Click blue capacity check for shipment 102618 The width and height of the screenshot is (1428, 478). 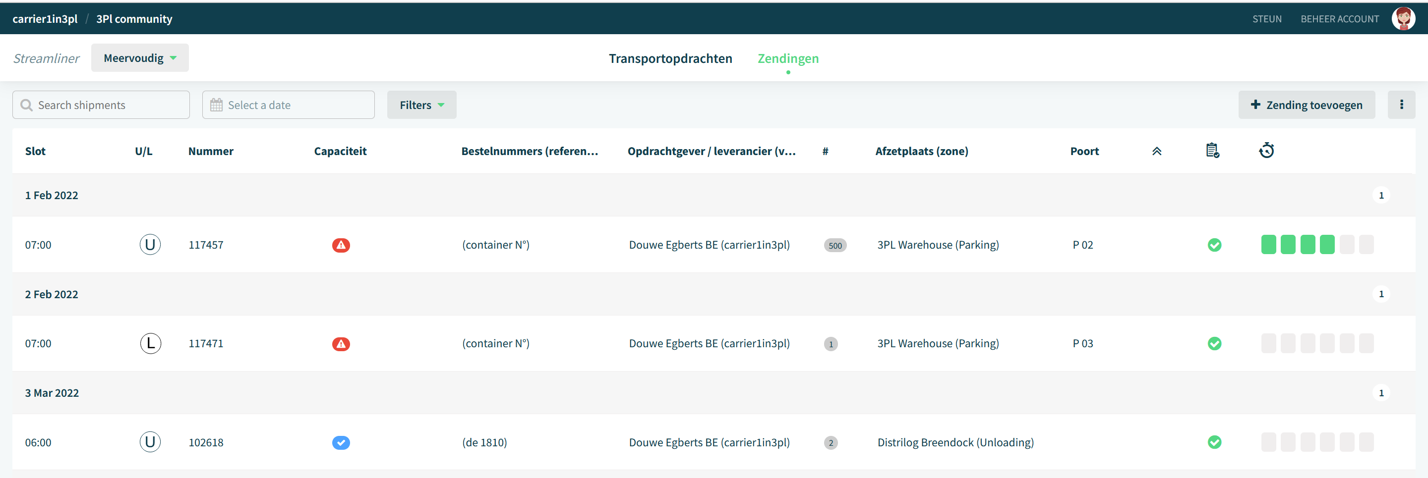coord(341,442)
